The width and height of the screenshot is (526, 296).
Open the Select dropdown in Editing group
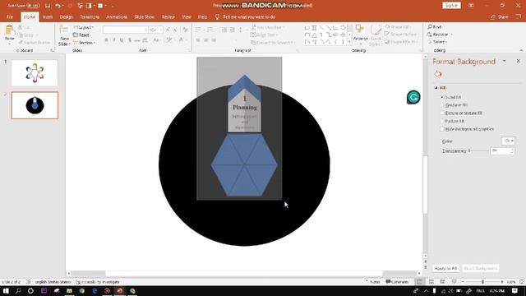pyautogui.click(x=437, y=42)
